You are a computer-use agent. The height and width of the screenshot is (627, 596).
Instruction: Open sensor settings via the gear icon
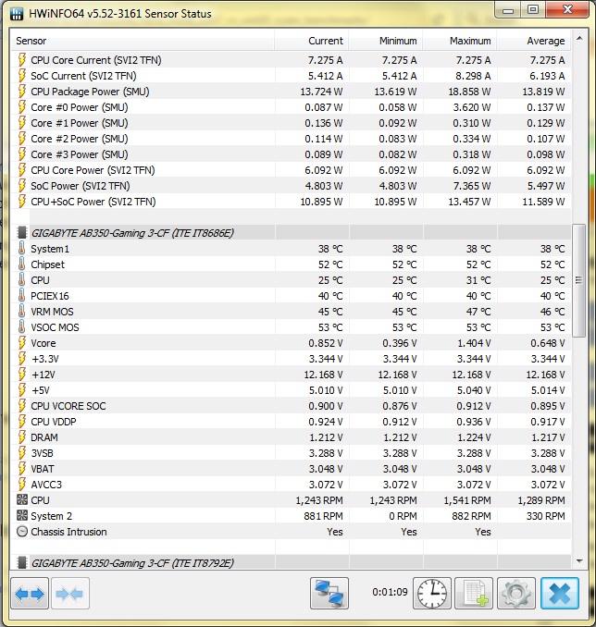point(516,593)
